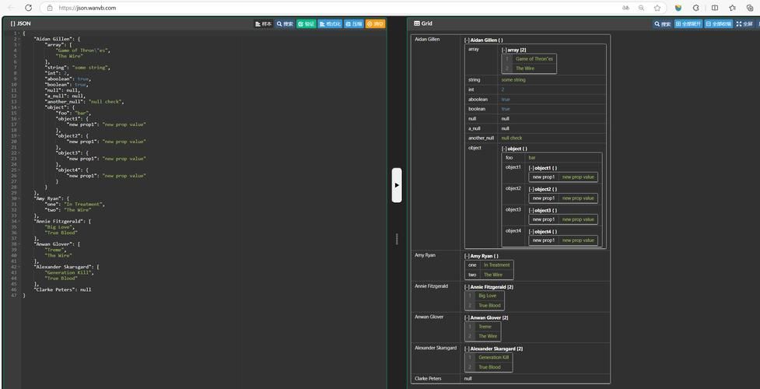The width and height of the screenshot is (760, 389).
Task: Click the orange 清空 clear button
Action: [375, 24]
